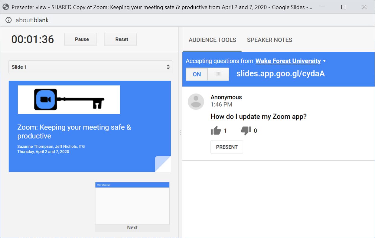This screenshot has height=238, width=375.
Task: Click the slides.app.goo.gl/cydaA question link
Action: (x=280, y=74)
